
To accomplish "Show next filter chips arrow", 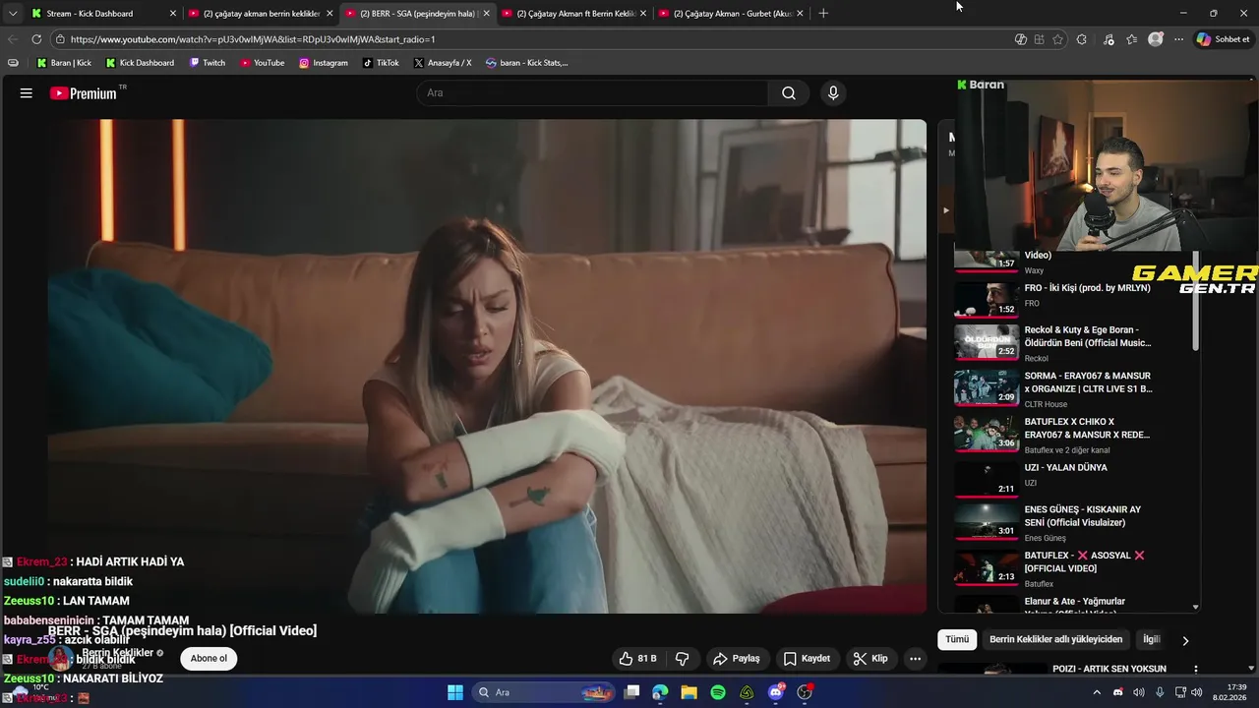I will point(1185,640).
